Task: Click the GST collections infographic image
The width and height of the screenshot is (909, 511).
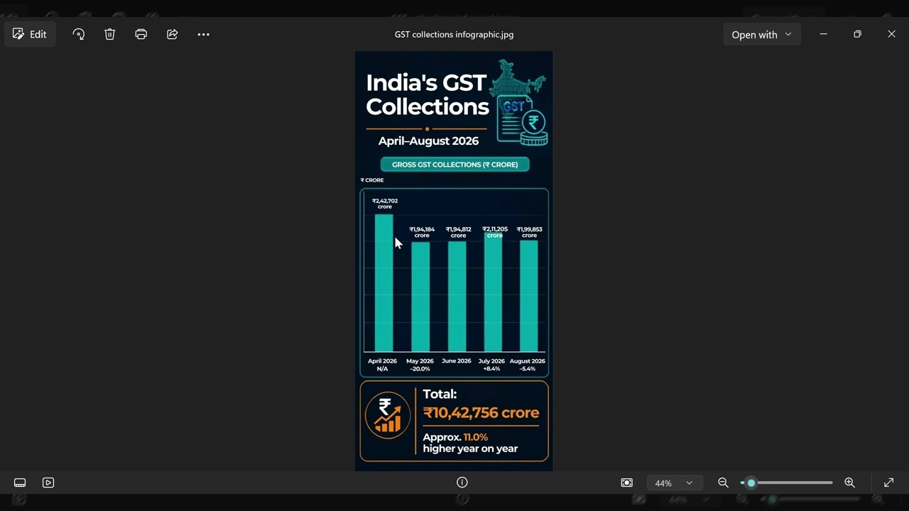Action: pos(454,261)
